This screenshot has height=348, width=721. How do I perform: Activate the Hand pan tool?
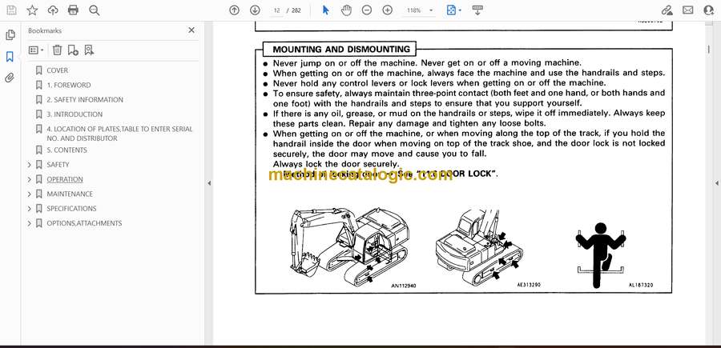click(x=346, y=10)
